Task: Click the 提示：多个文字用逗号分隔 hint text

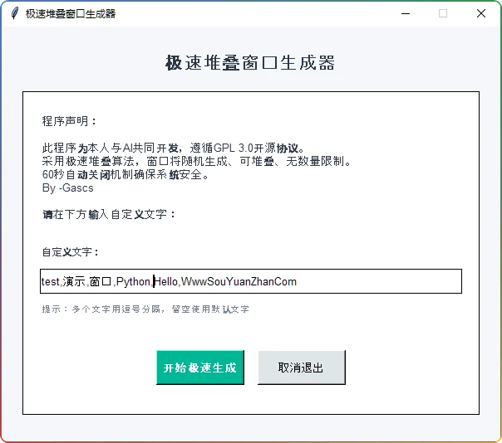Action: pos(145,309)
